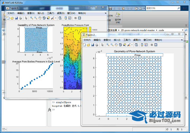
Task: Select Zoom In tool in Figure 2 toolbar
Action: coord(108,45)
